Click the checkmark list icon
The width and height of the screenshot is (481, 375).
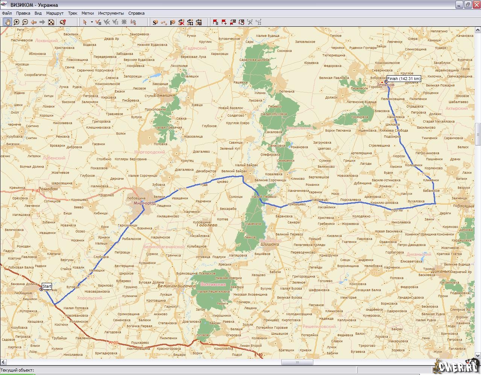pos(98,22)
